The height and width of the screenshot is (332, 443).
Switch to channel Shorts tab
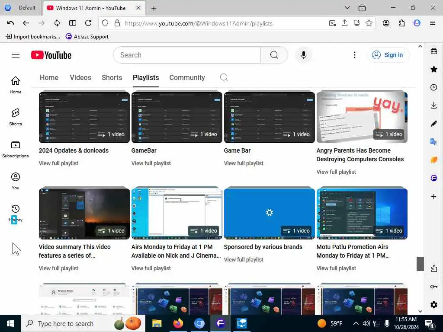pos(112,78)
